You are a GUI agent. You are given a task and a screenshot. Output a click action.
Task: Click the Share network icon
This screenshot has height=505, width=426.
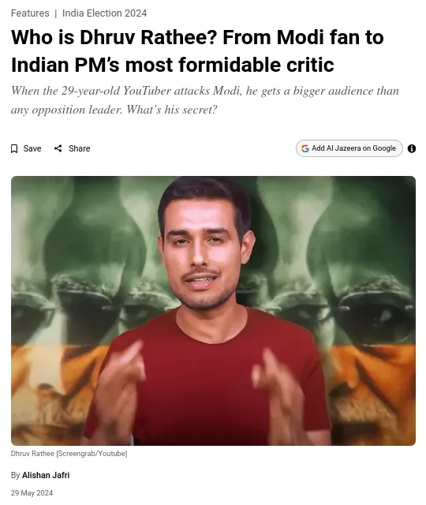58,148
